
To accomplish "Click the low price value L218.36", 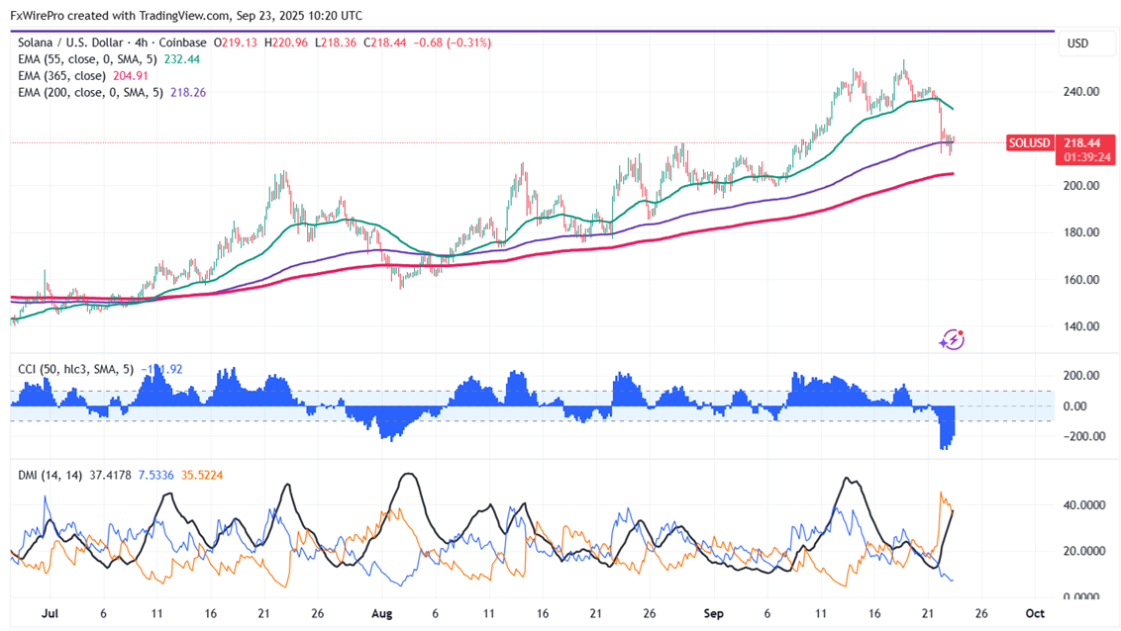I will [336, 43].
